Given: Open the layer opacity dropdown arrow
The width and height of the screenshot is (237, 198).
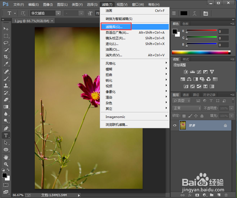Looking at the screenshot, I should coord(231,108).
